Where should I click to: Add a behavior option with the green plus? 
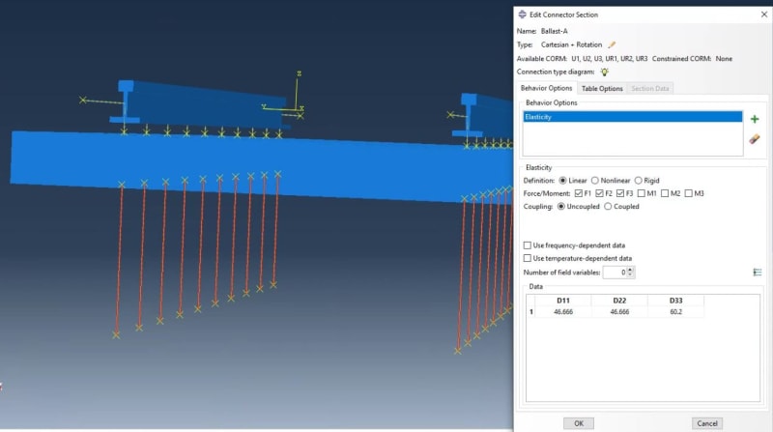pos(755,119)
